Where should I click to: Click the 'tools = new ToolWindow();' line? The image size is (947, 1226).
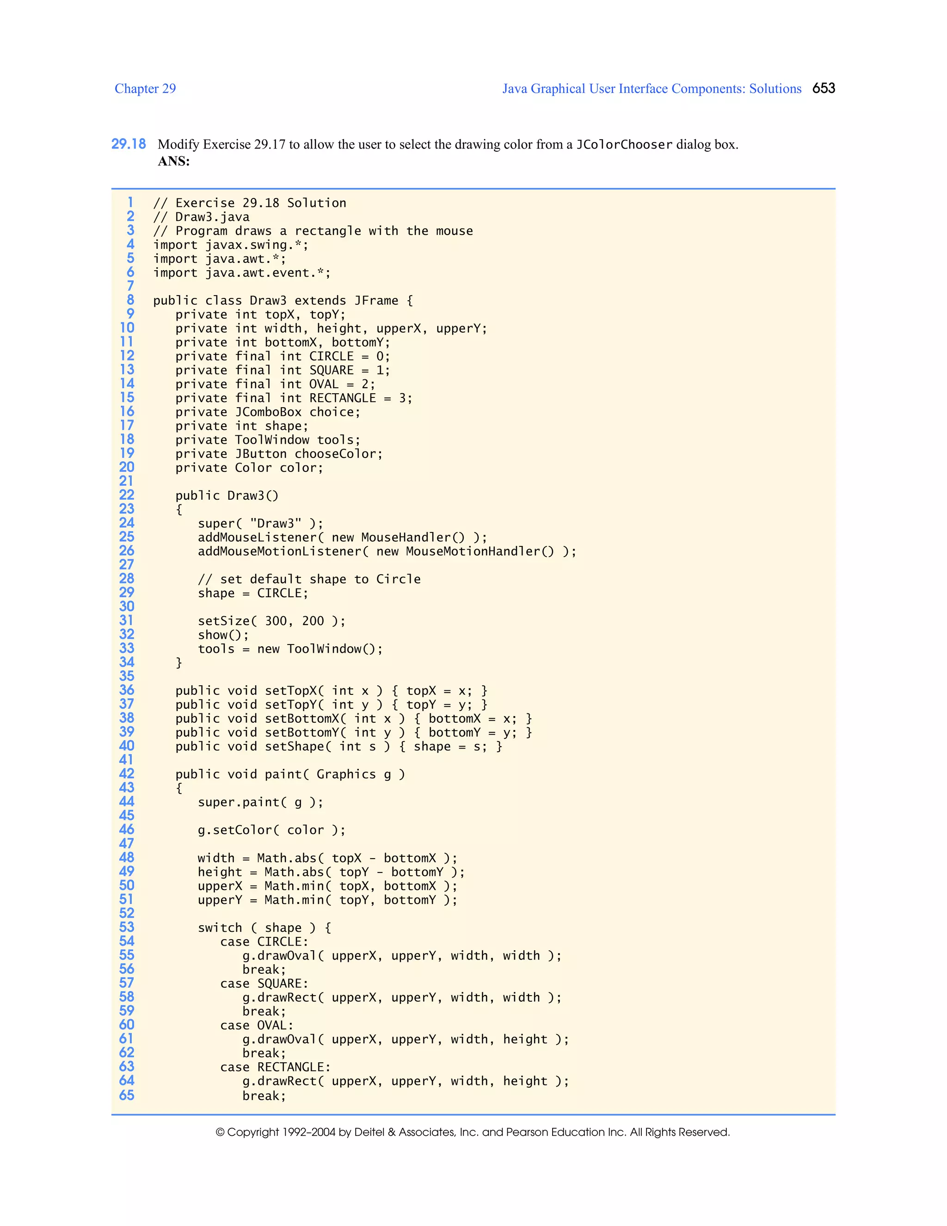click(x=290, y=649)
